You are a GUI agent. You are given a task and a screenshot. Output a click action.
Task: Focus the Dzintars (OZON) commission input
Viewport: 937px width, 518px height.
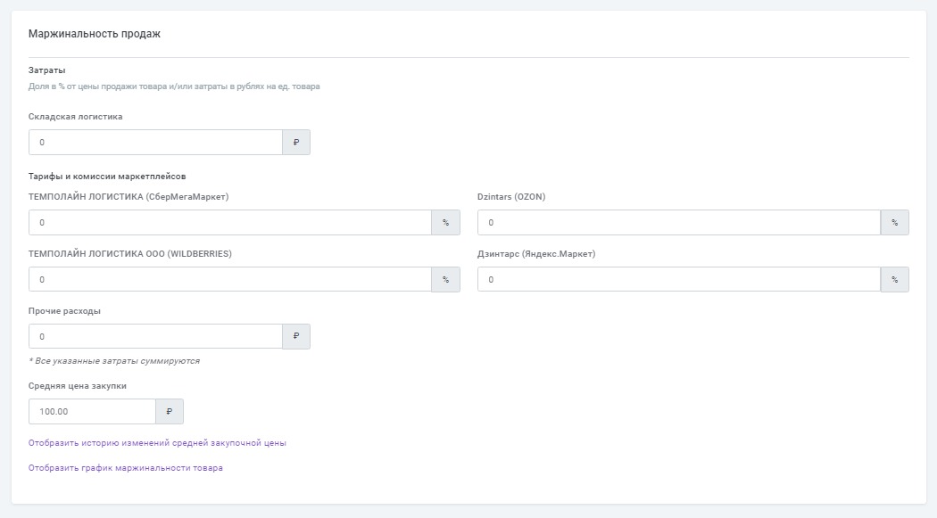[678, 223]
